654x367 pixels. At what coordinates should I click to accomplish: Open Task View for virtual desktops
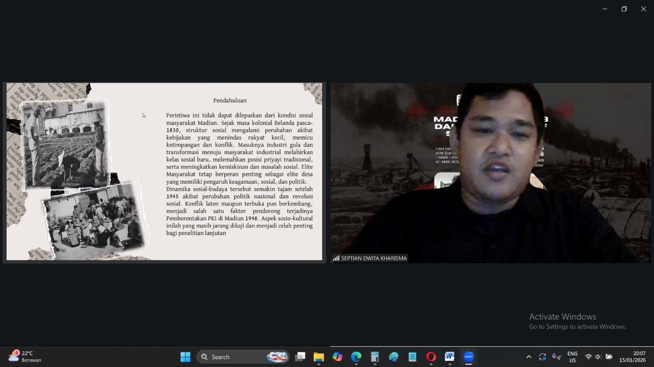pos(300,357)
